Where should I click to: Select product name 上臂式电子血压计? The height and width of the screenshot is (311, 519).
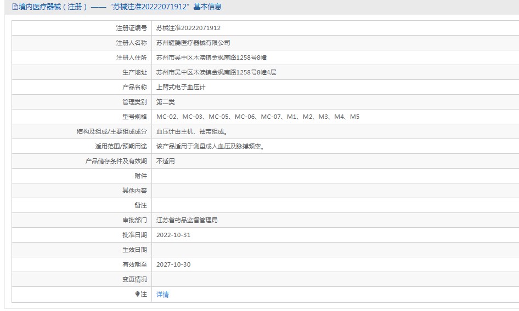coord(180,87)
